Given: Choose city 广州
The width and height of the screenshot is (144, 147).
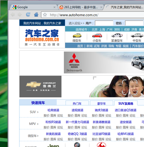Looking at the screenshot, I should click(110, 29).
